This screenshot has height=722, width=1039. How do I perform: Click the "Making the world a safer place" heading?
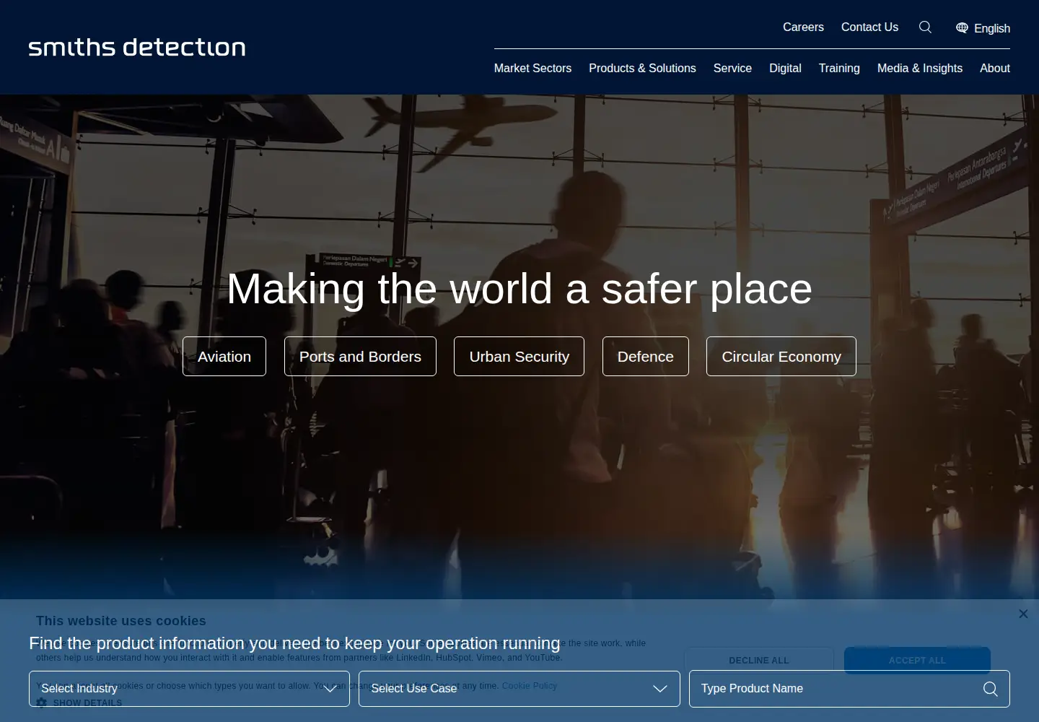click(519, 289)
